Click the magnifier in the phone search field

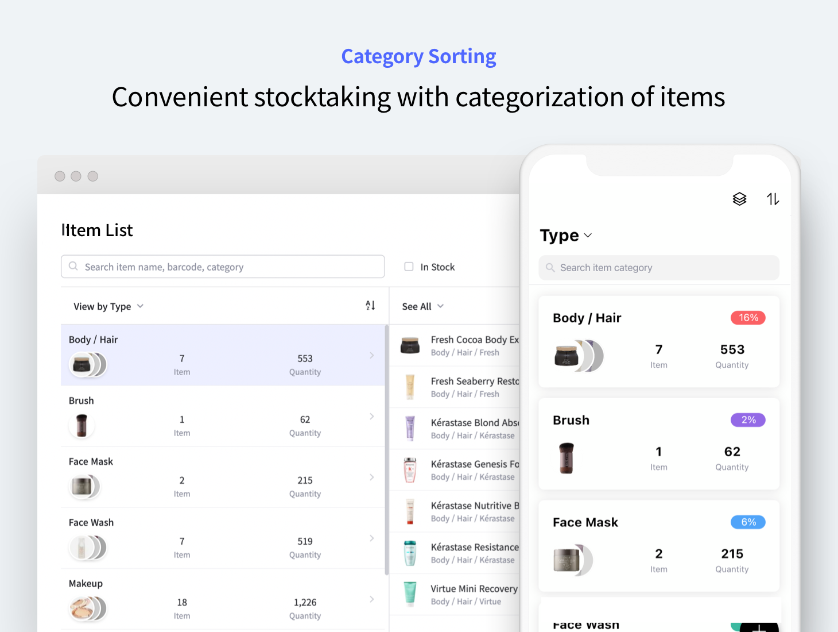tap(550, 267)
